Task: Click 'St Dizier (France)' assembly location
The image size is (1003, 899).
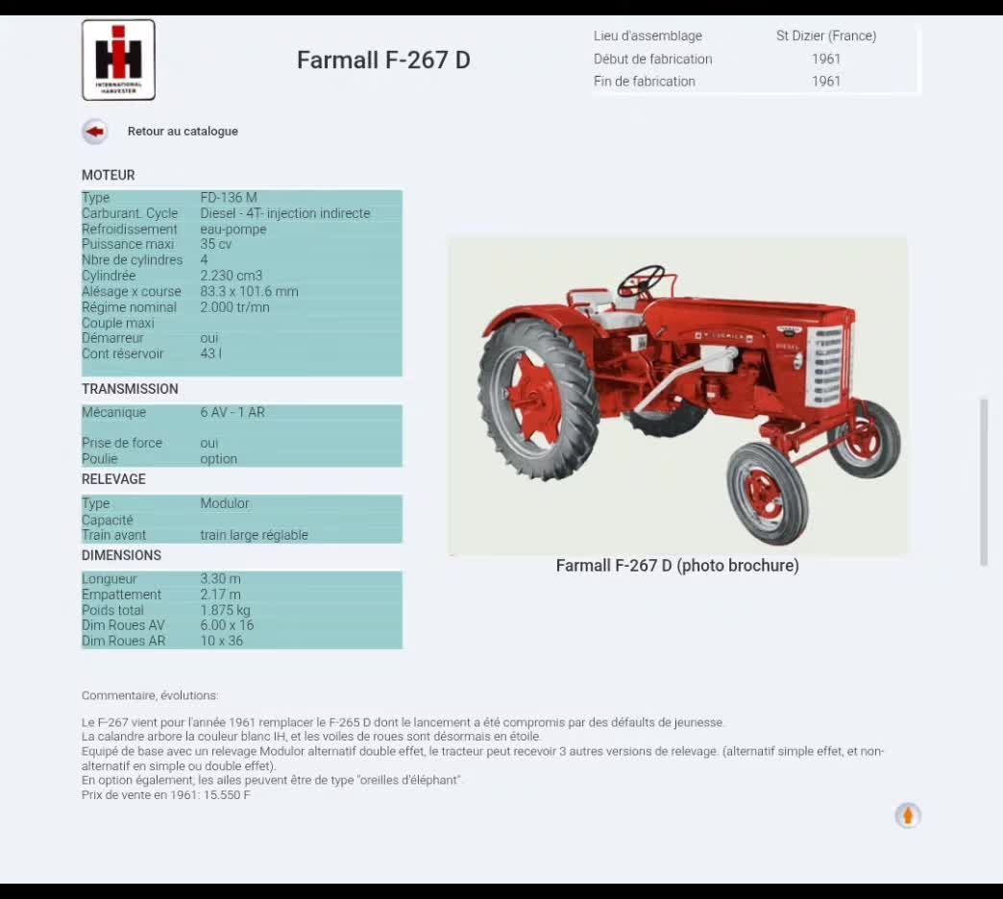Action: tap(826, 36)
